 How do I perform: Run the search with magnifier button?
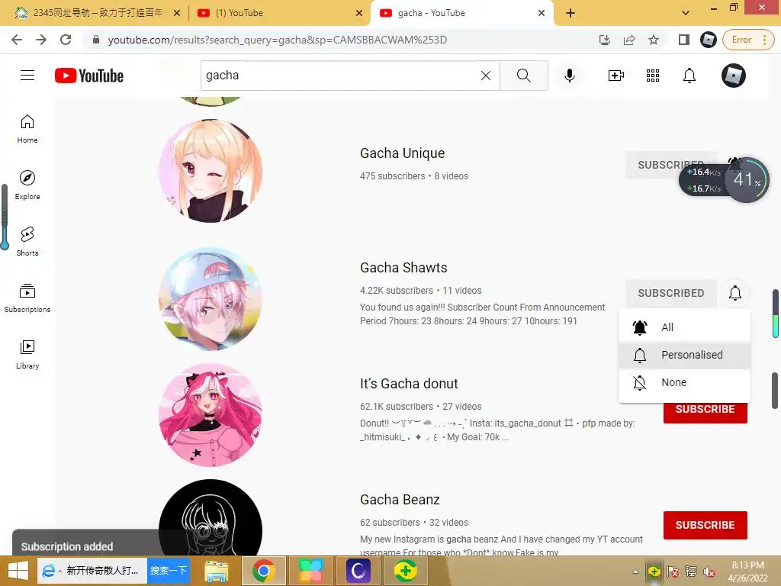(523, 76)
